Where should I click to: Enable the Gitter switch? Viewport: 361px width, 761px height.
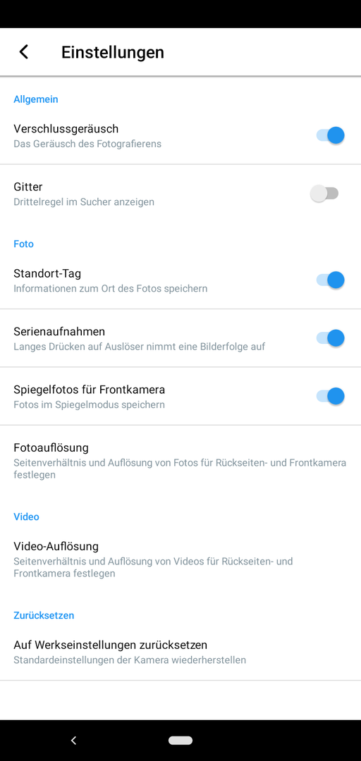(324, 193)
